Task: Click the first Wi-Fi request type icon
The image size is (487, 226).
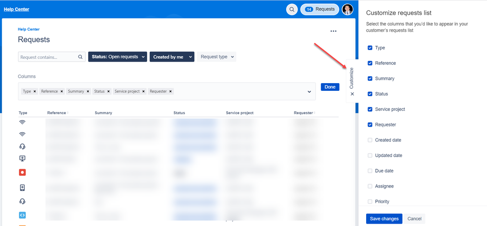Action: tap(22, 122)
